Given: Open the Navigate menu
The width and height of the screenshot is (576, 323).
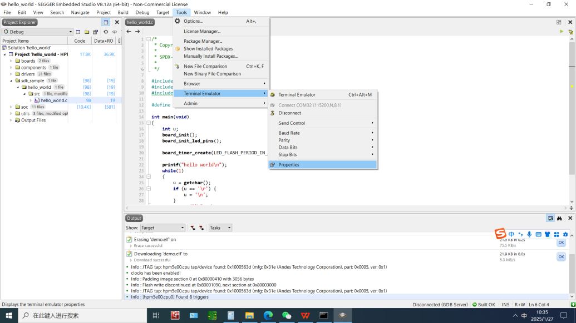Looking at the screenshot, I should [80, 12].
